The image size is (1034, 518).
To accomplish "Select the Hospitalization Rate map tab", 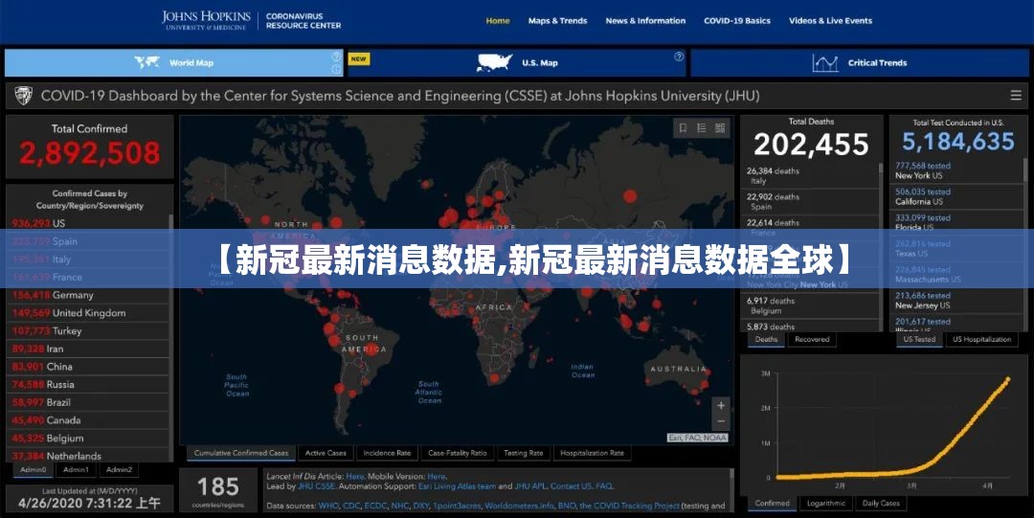I will (593, 453).
